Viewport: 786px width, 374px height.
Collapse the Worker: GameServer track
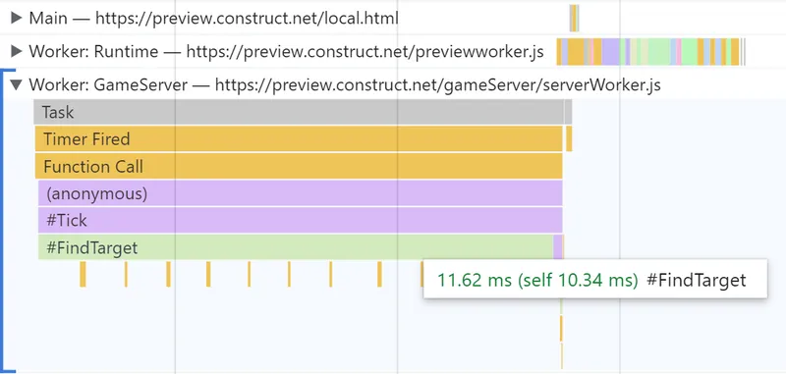tap(17, 85)
